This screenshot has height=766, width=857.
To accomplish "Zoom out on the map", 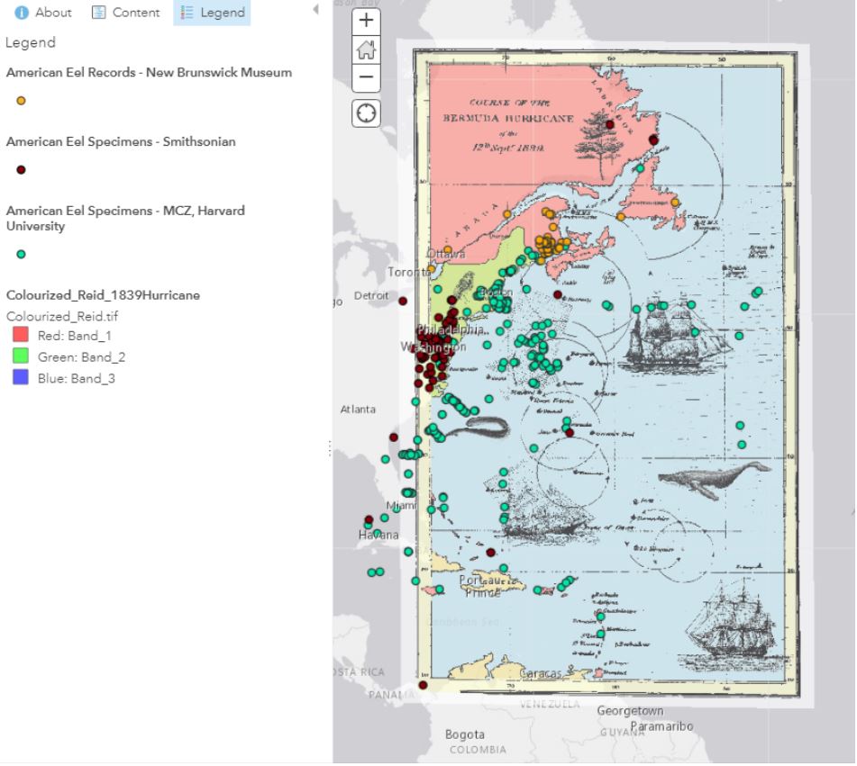I will coord(366,77).
